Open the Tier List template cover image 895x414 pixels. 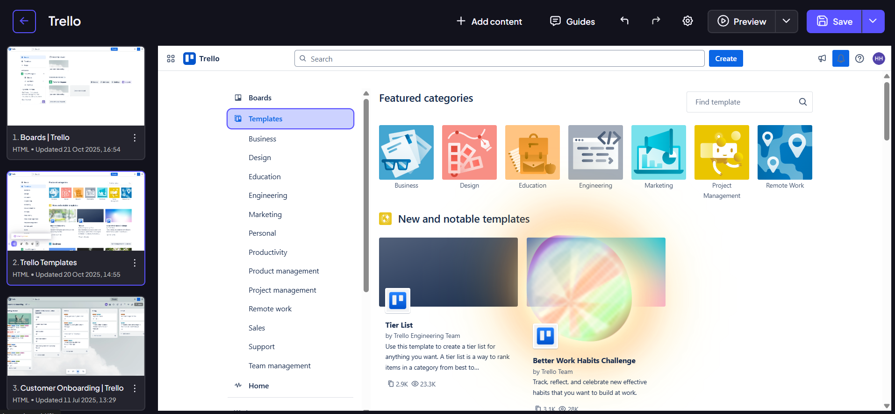[448, 272]
